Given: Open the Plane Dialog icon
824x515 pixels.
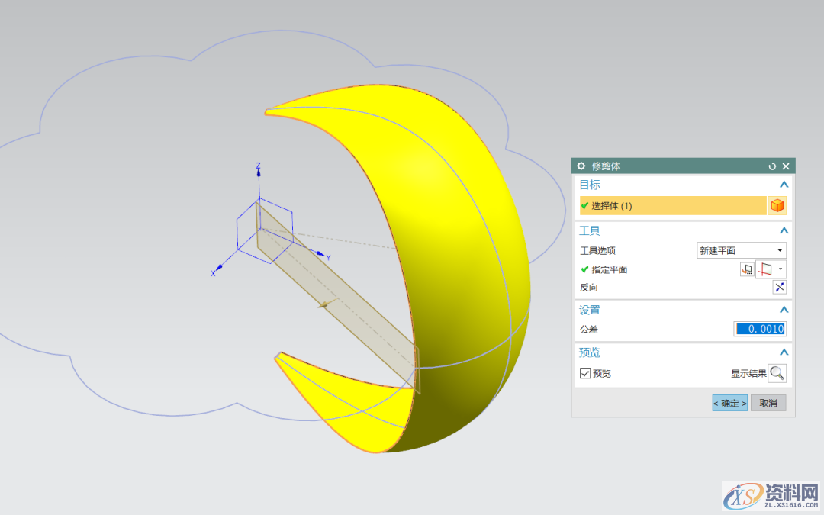Looking at the screenshot, I should (x=747, y=269).
